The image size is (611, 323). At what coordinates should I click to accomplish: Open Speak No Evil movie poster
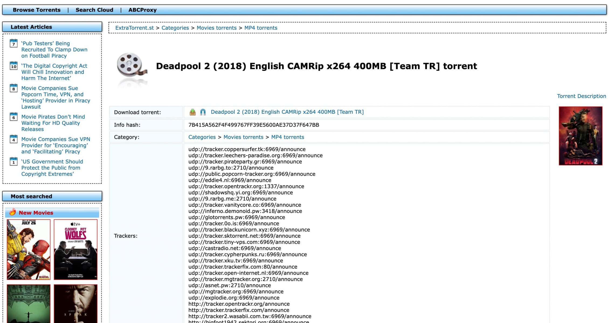click(x=75, y=304)
